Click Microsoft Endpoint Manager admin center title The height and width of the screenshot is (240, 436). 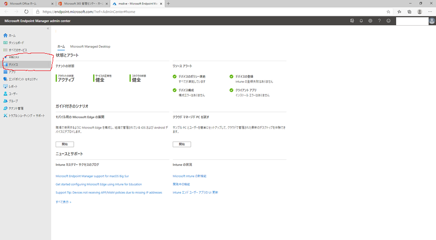pos(37,21)
